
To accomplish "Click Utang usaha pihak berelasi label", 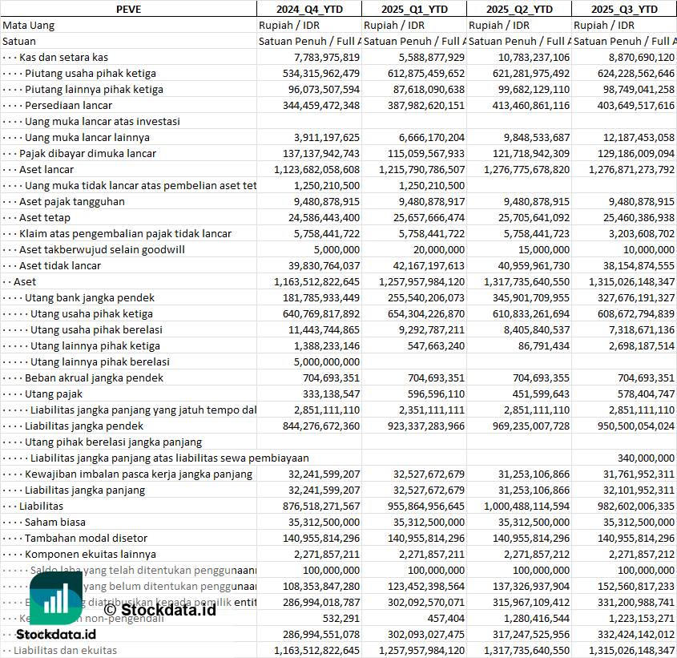I will click(x=96, y=329).
